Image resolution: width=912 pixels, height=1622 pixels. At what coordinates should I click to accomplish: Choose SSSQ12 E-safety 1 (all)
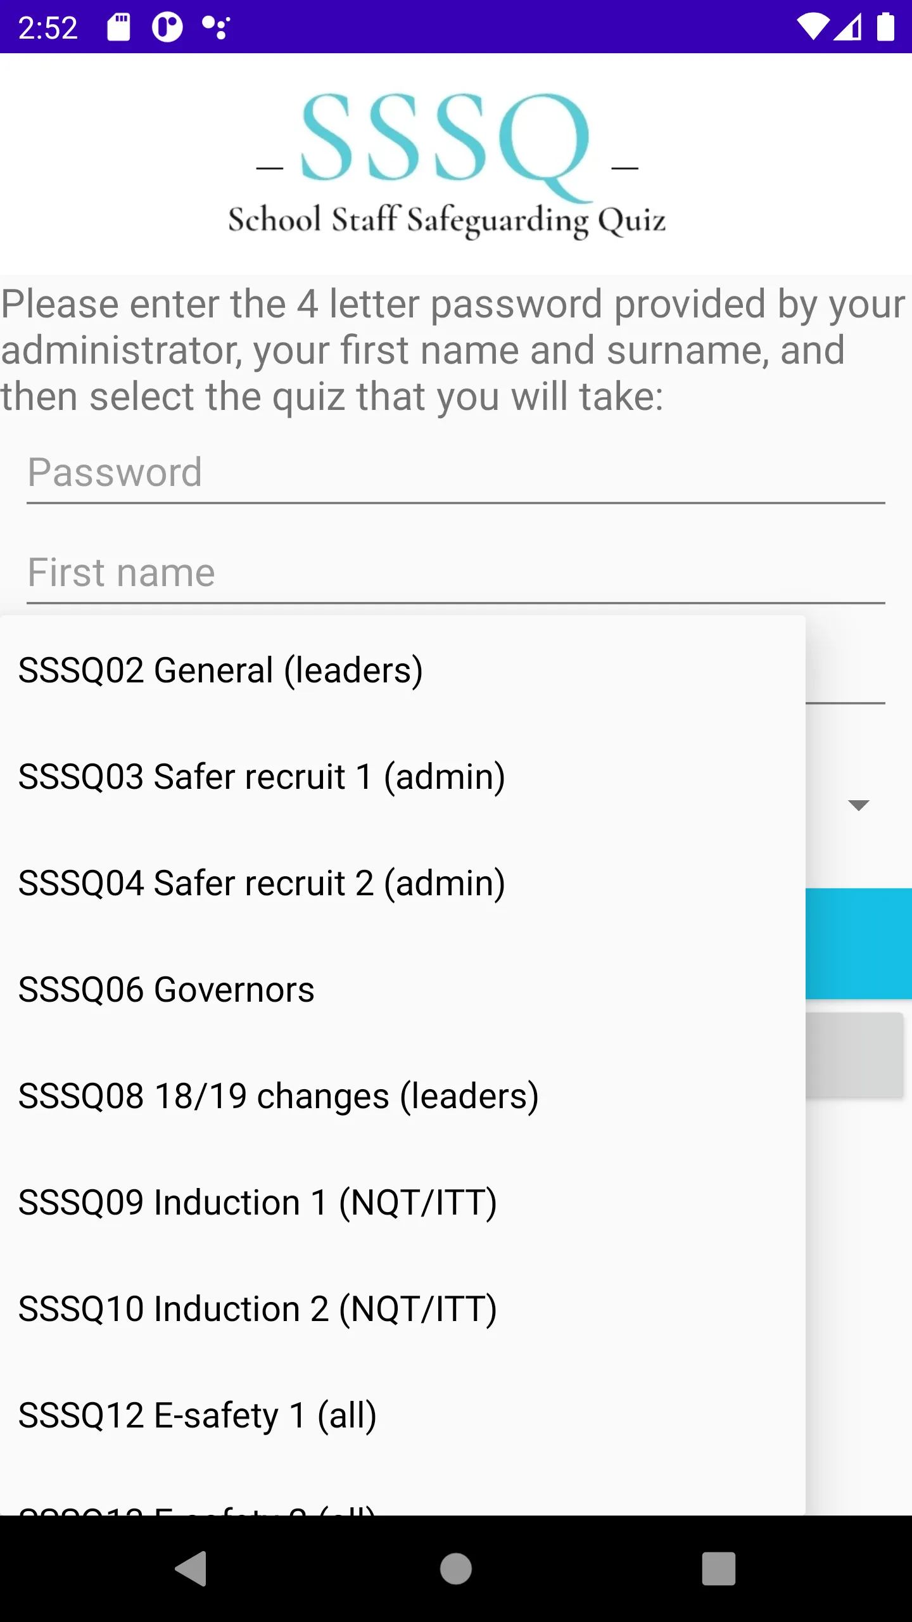(403, 1415)
